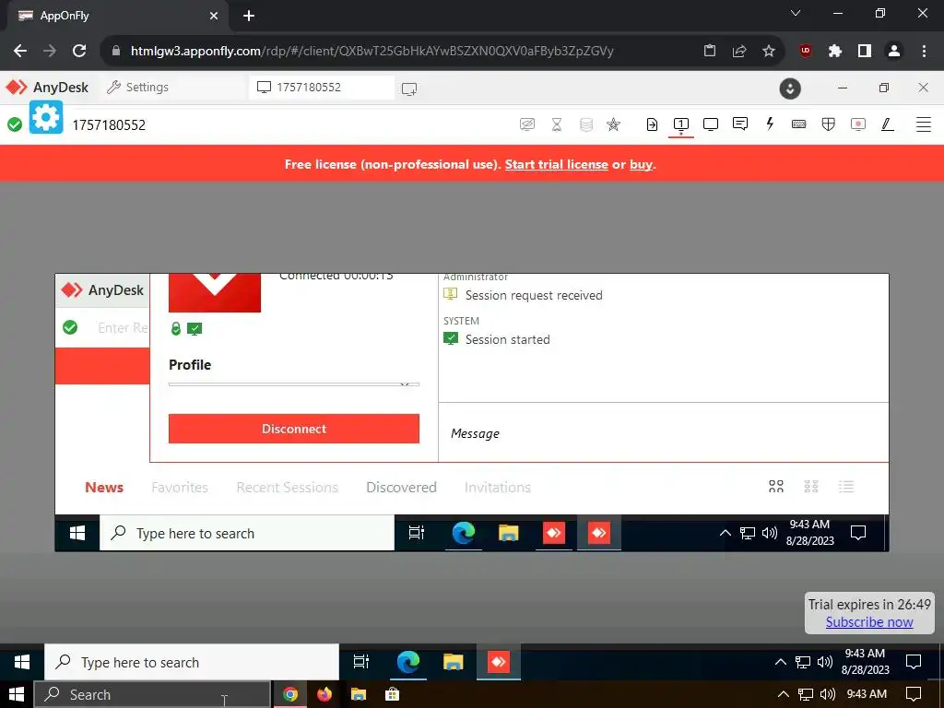944x708 pixels.
Task: Open Microsoft Store from local taskbar
Action: coord(393,695)
